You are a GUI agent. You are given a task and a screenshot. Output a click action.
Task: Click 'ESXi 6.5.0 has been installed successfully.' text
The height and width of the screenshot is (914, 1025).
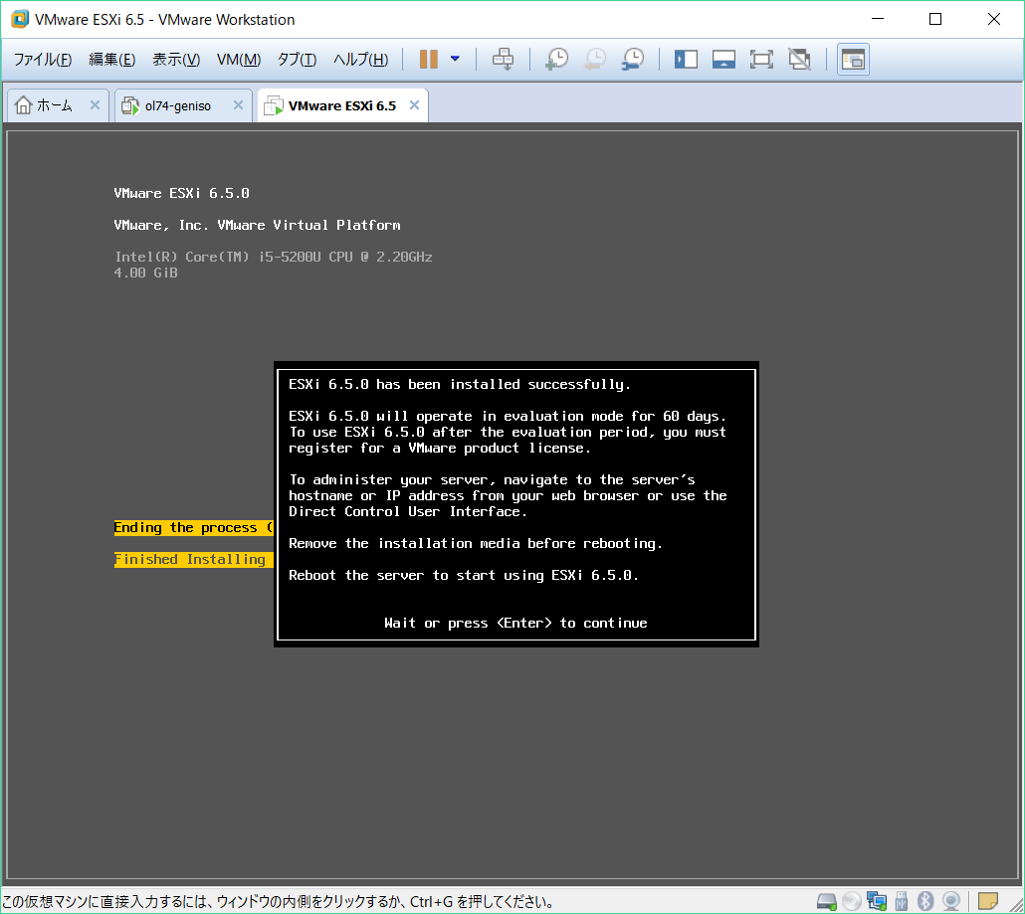[460, 385]
